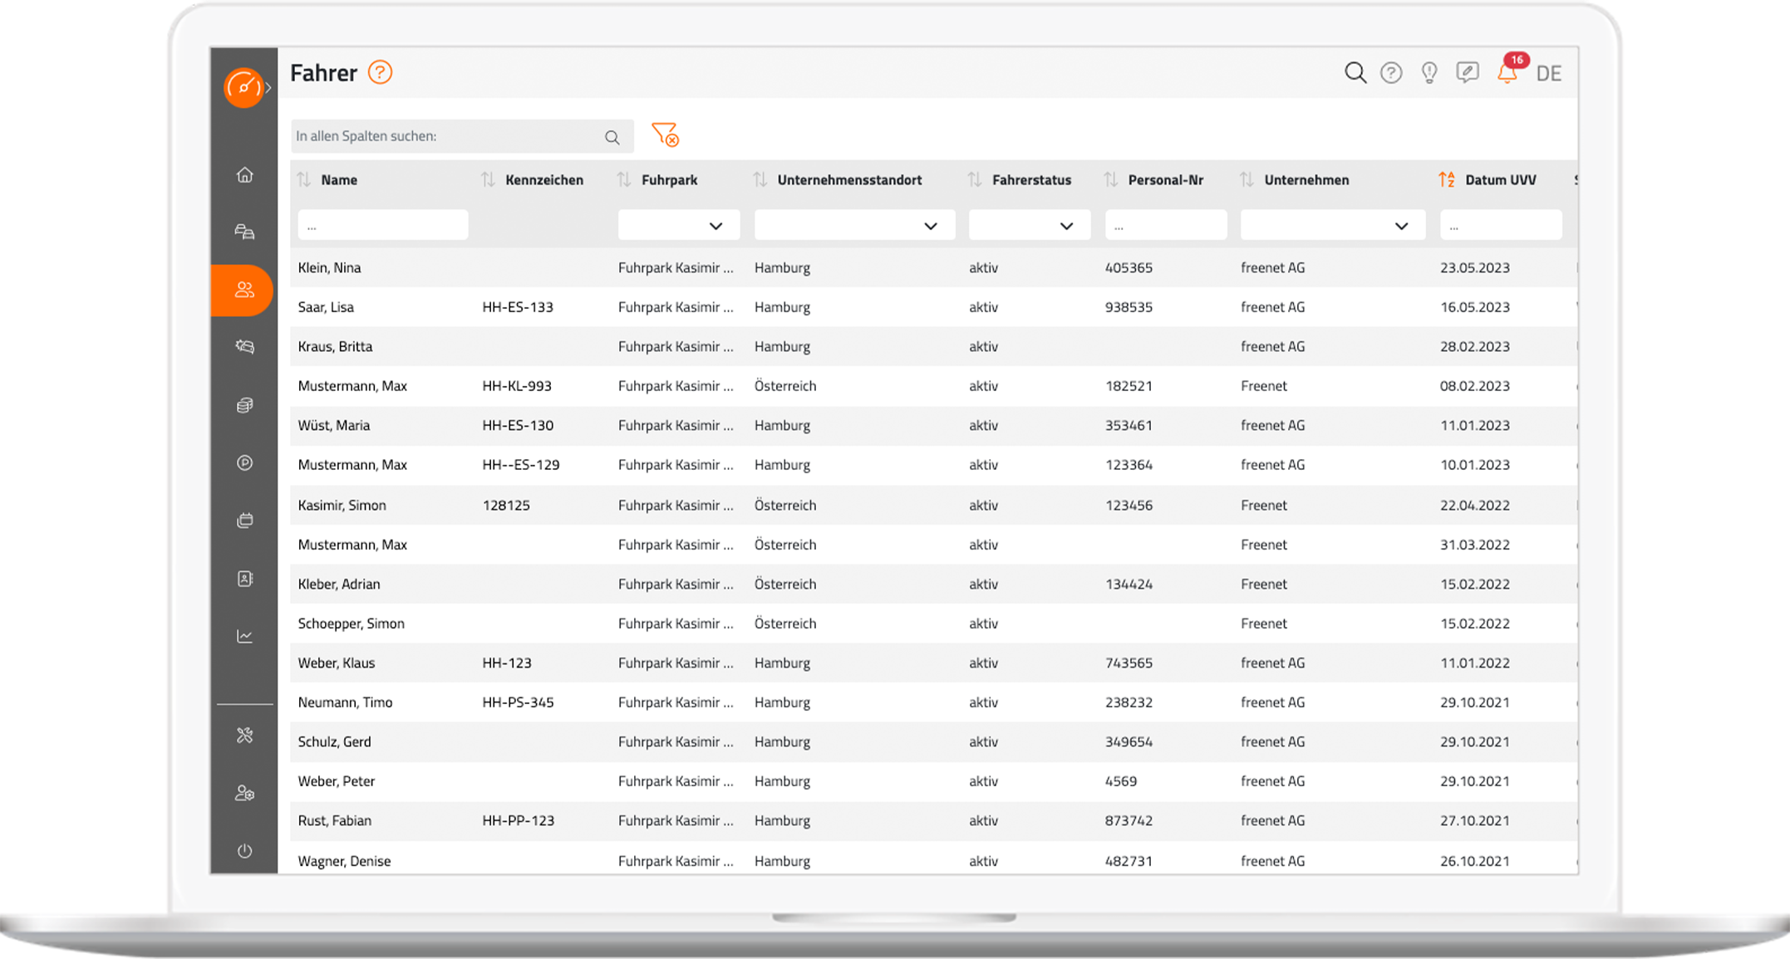Open the Unternehmensstandort filter dropdown
This screenshot has width=1790, height=959.
click(854, 225)
